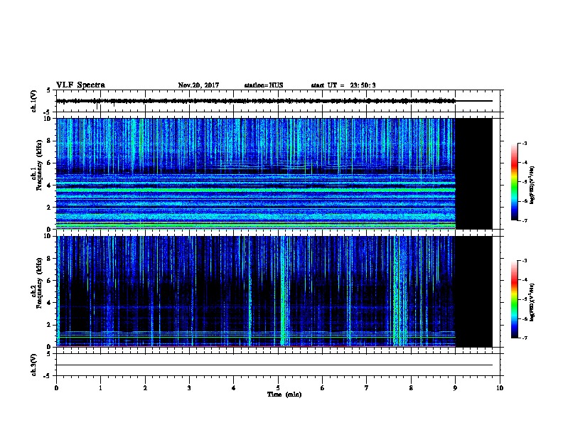Screen dimensions: 563x435
Task: Click the ch.1(V) waveform axis label
Action: coord(34,101)
